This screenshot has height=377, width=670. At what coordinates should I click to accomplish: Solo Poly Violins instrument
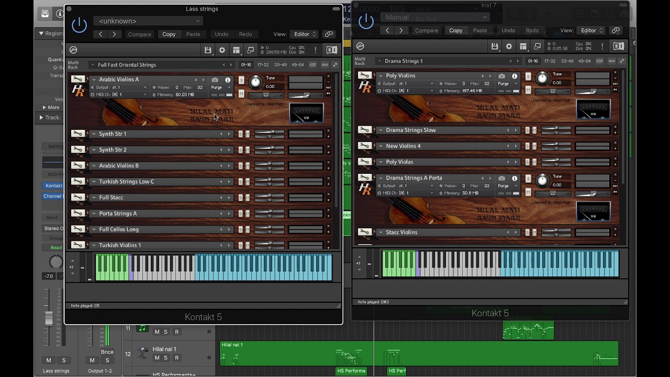pyautogui.click(x=528, y=76)
